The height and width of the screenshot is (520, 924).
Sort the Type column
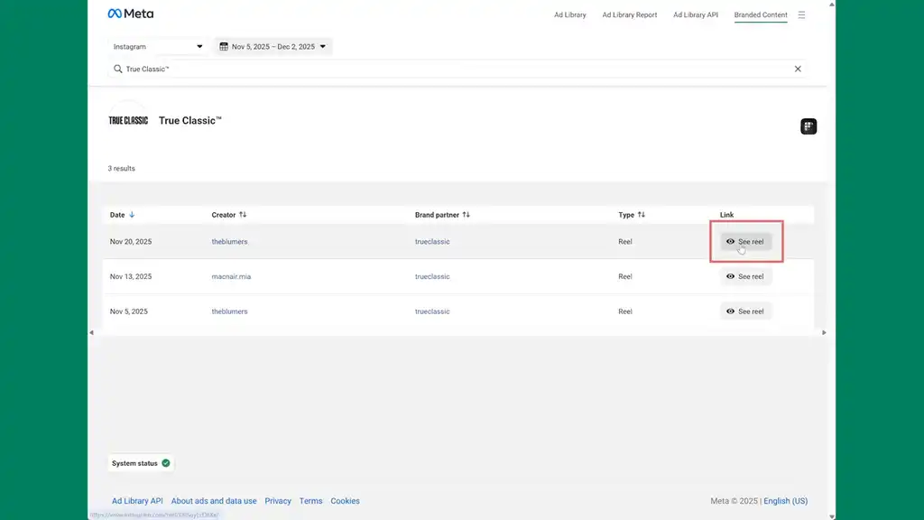(x=641, y=215)
